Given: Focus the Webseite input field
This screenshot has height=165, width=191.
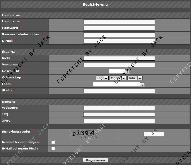Looking at the screenshot, I should [x=119, y=108].
